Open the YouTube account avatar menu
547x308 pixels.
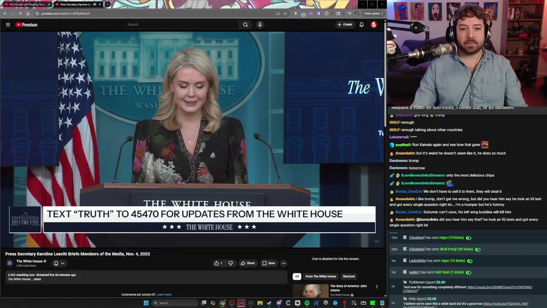tap(374, 24)
